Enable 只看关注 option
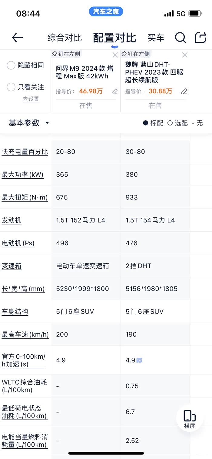212x459 pixels. (11, 87)
